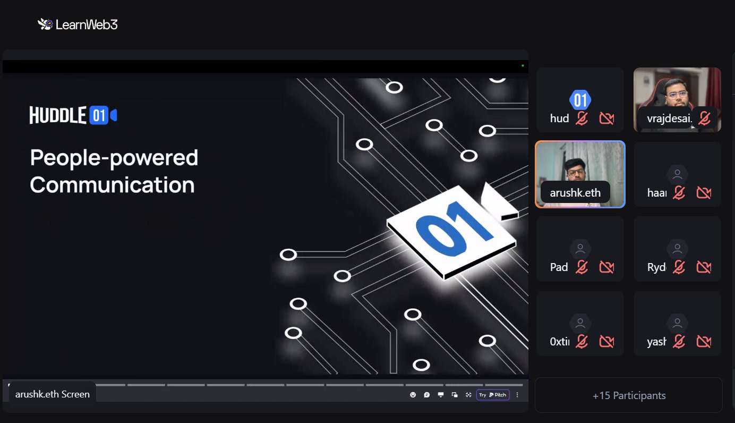Click the exit fullscreen arrows icon in the Pitch toolbar

click(x=468, y=395)
